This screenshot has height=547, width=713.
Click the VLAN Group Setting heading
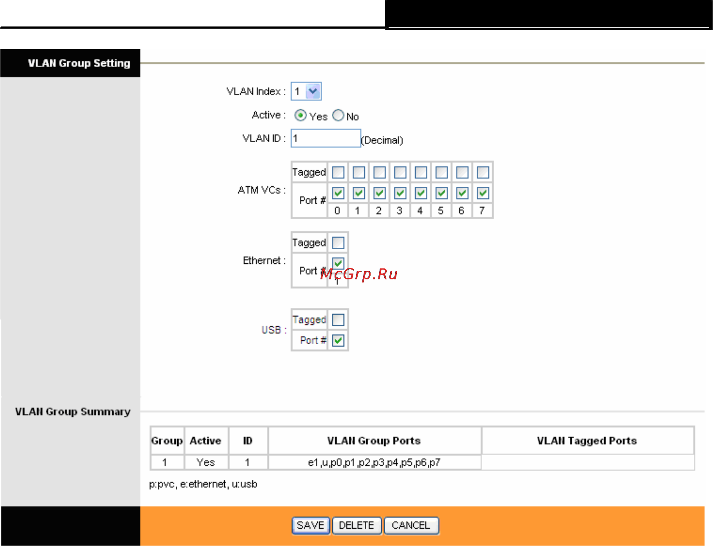(79, 63)
